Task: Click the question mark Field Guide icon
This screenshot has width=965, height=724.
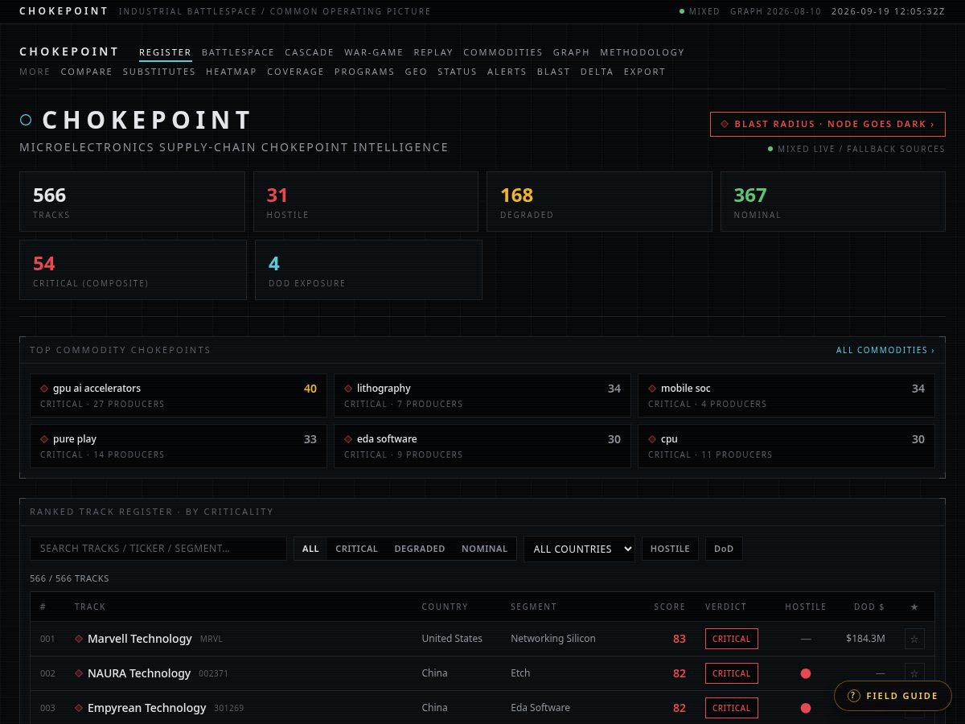Action: [x=854, y=696]
